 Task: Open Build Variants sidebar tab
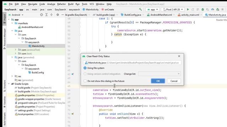point(5,119)
